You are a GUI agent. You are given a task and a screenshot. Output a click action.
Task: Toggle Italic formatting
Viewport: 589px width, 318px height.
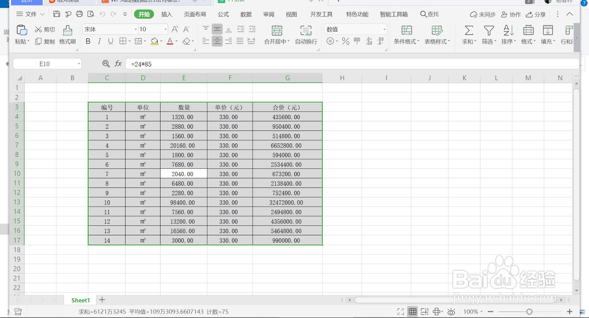99,41
